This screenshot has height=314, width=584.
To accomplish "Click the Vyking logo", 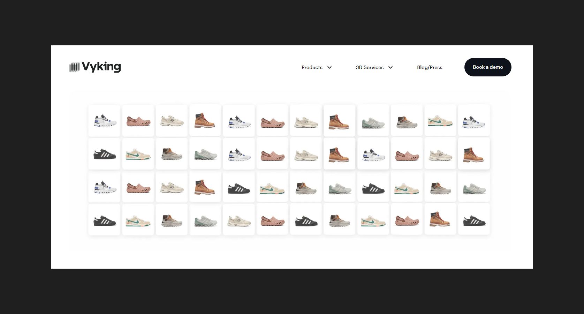I will tap(95, 67).
